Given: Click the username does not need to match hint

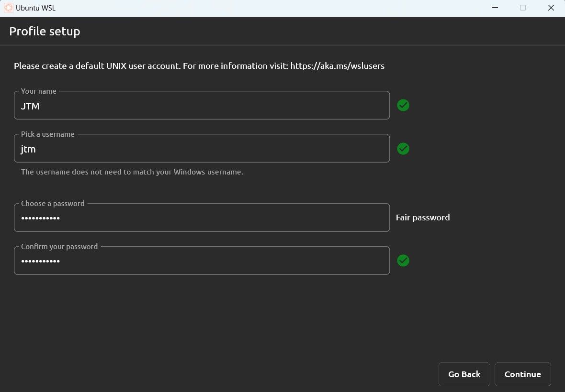Looking at the screenshot, I should (132, 172).
